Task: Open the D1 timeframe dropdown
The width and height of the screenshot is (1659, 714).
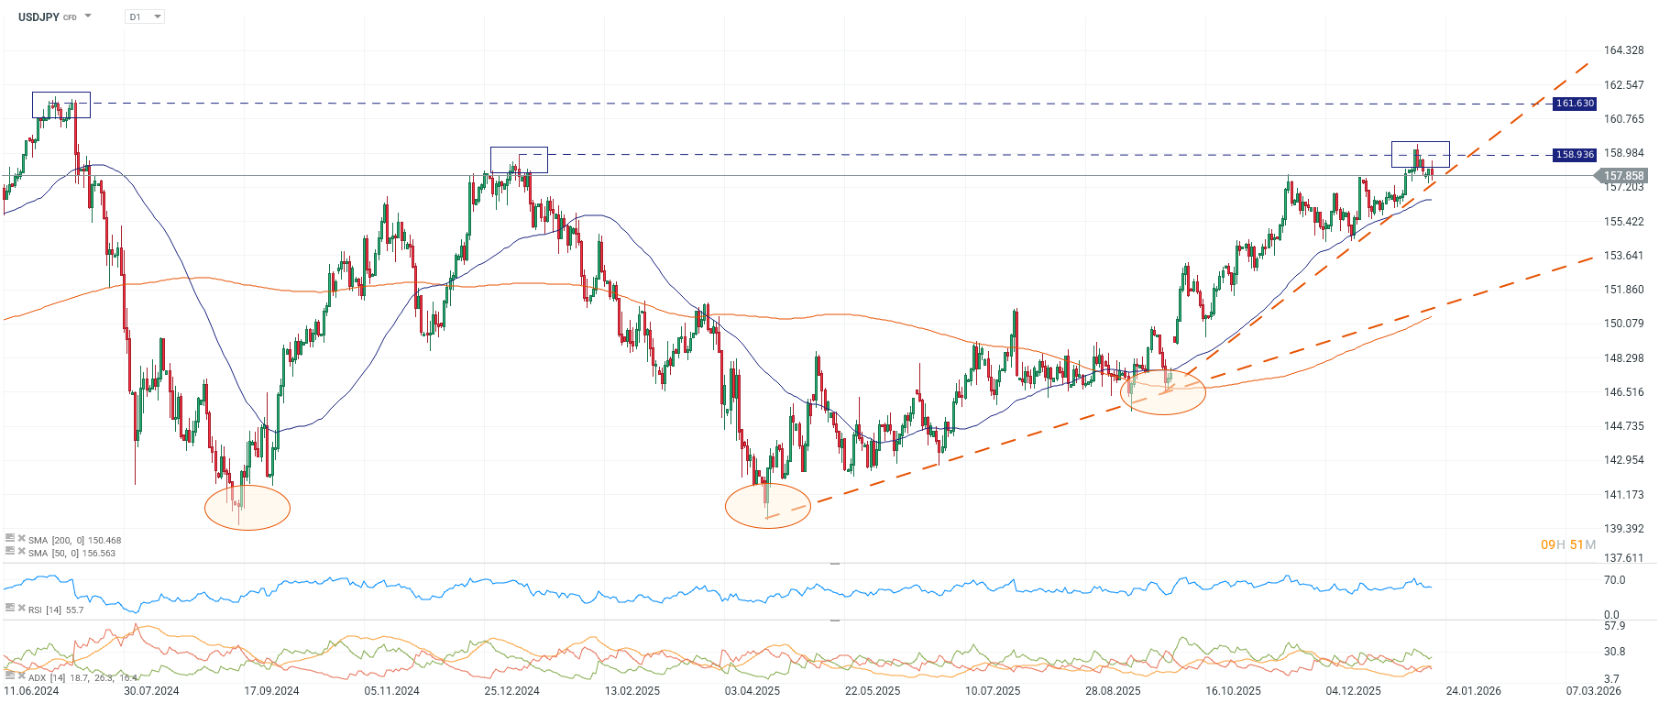Action: [x=145, y=16]
